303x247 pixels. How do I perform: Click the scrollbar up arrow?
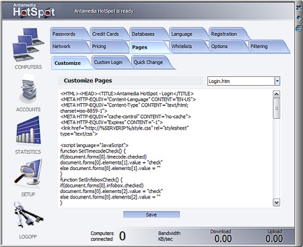277,94
